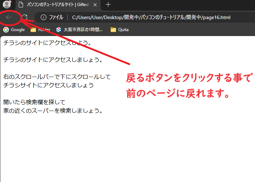Image resolution: width=255 pixels, height=182 pixels.
Task: Reload the current page
Action: tap(25, 17)
